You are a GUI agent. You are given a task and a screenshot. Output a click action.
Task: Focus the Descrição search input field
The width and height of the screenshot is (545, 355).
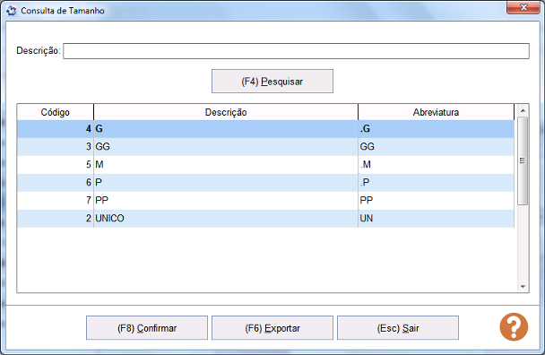coord(296,51)
